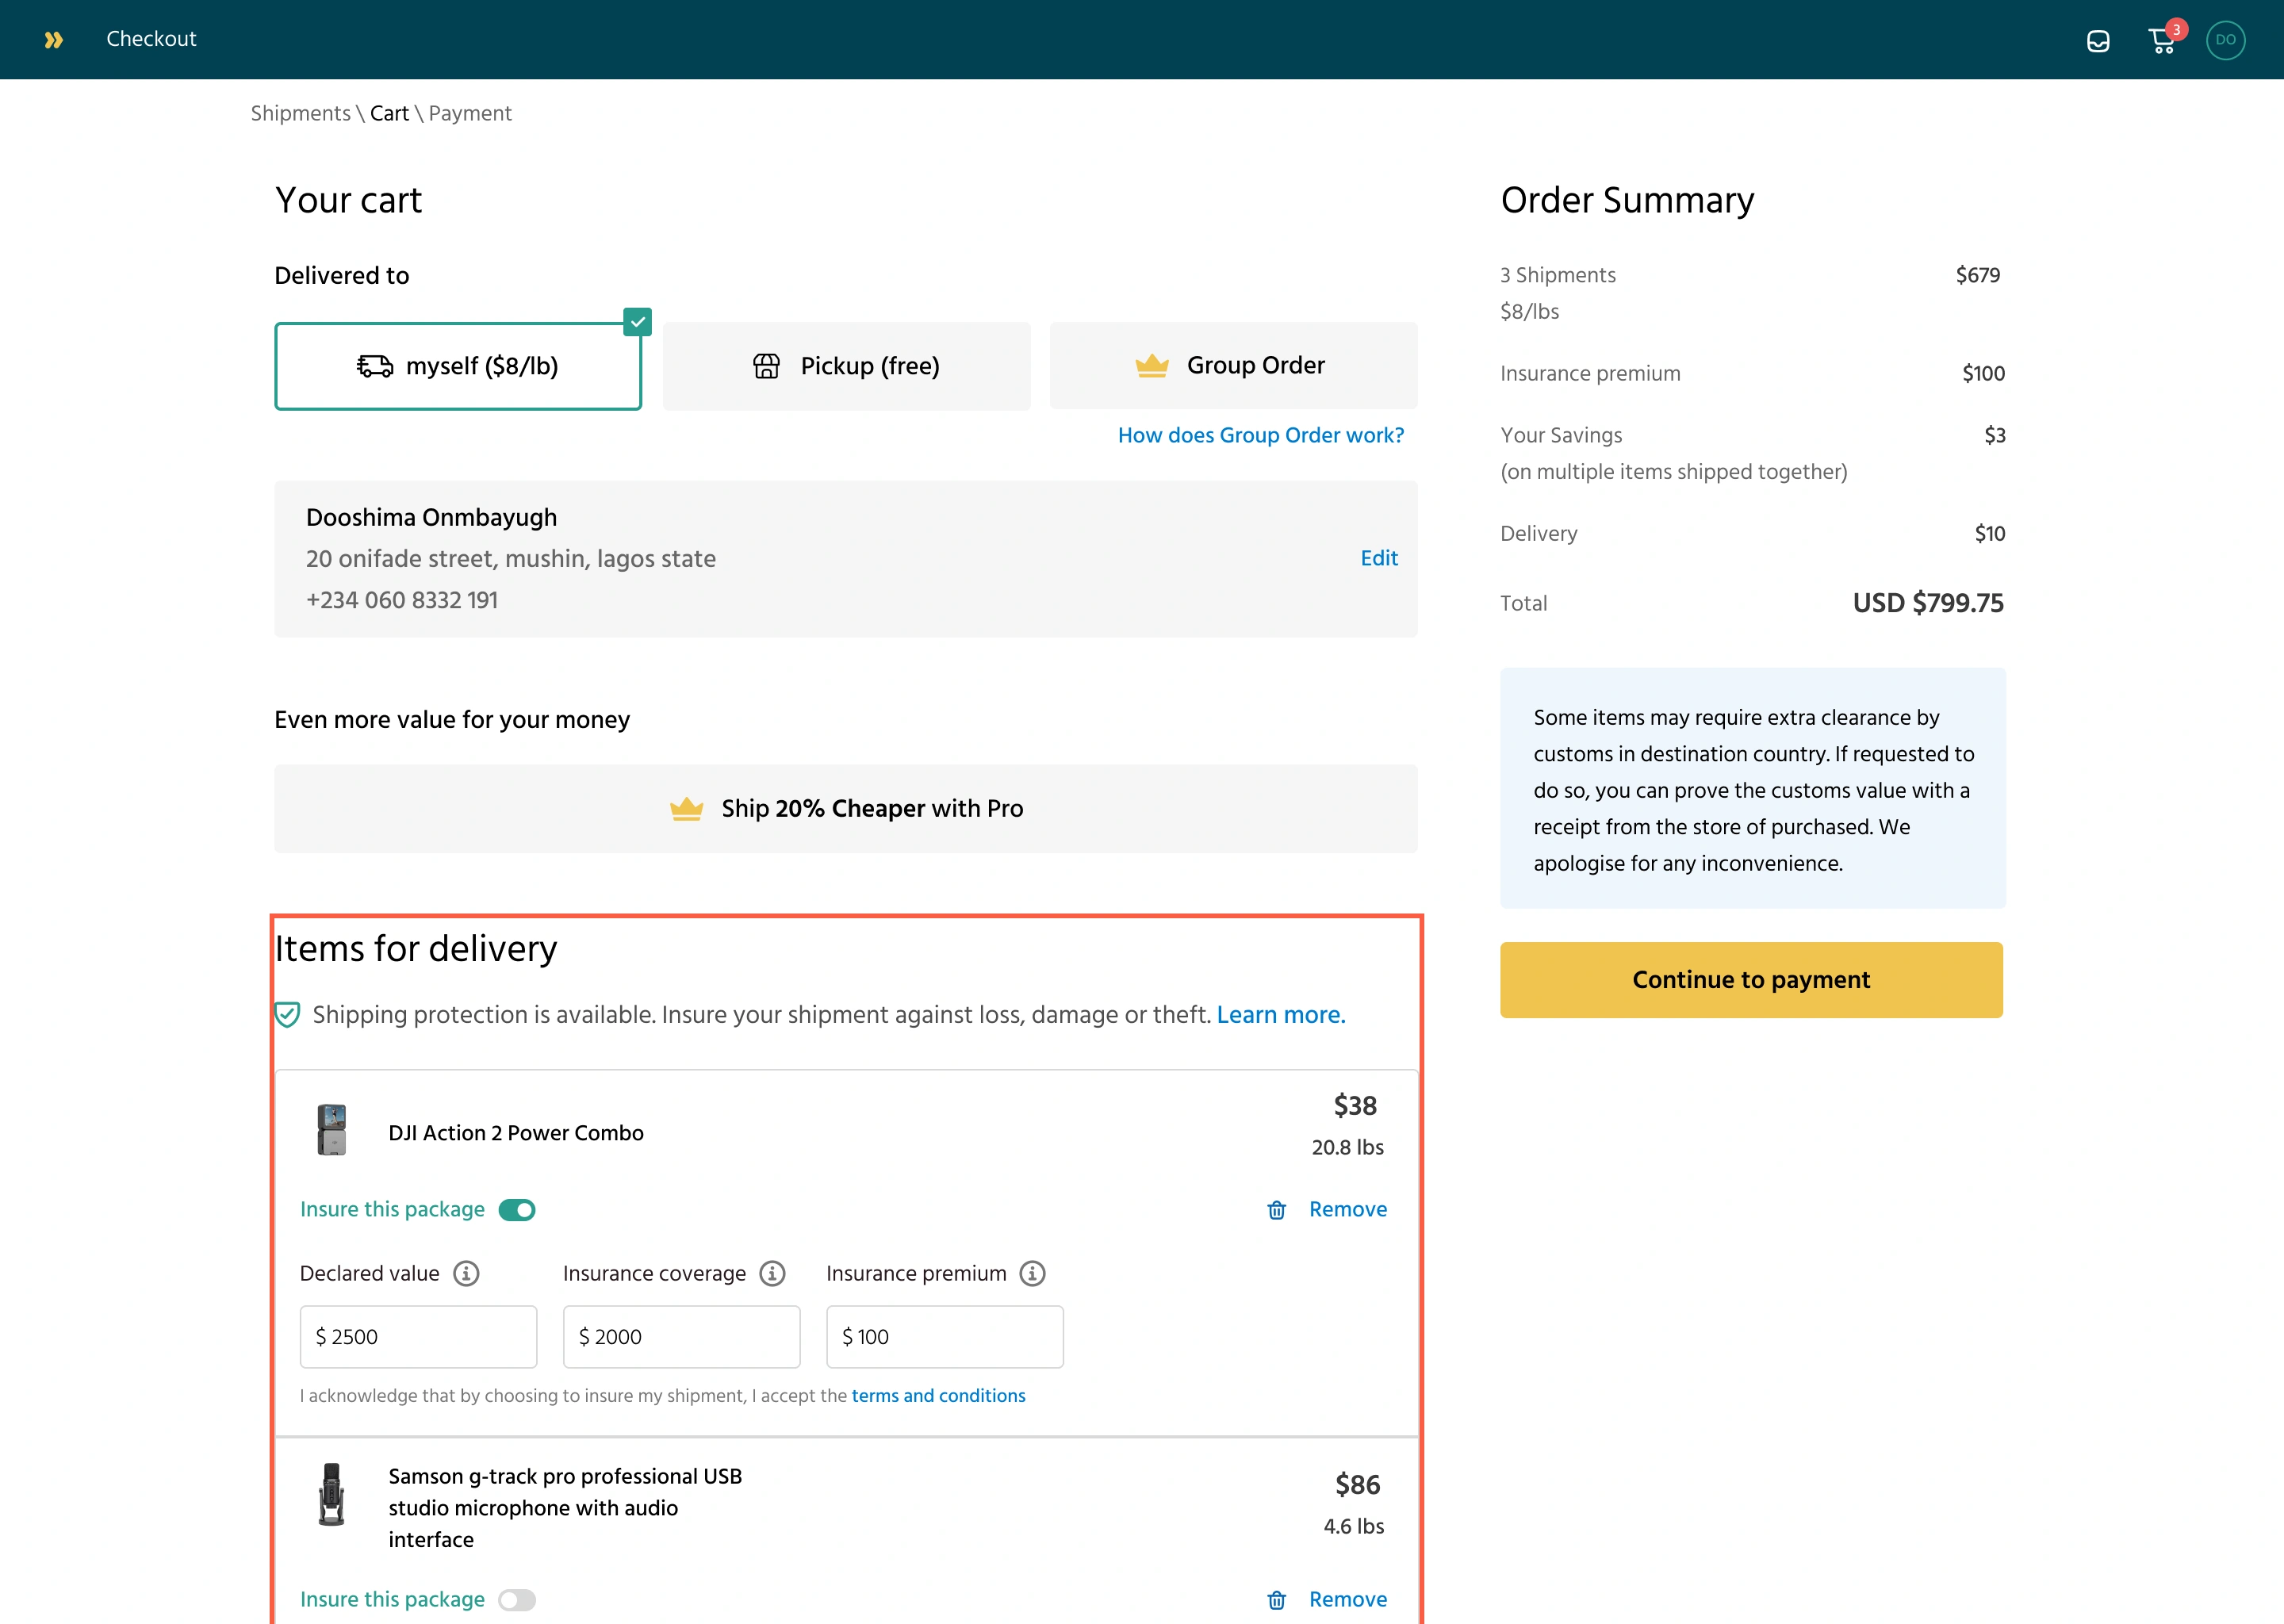Screen dimensions: 2284x1624
Task: Open the DO user avatar menu
Action: (2225, 40)
